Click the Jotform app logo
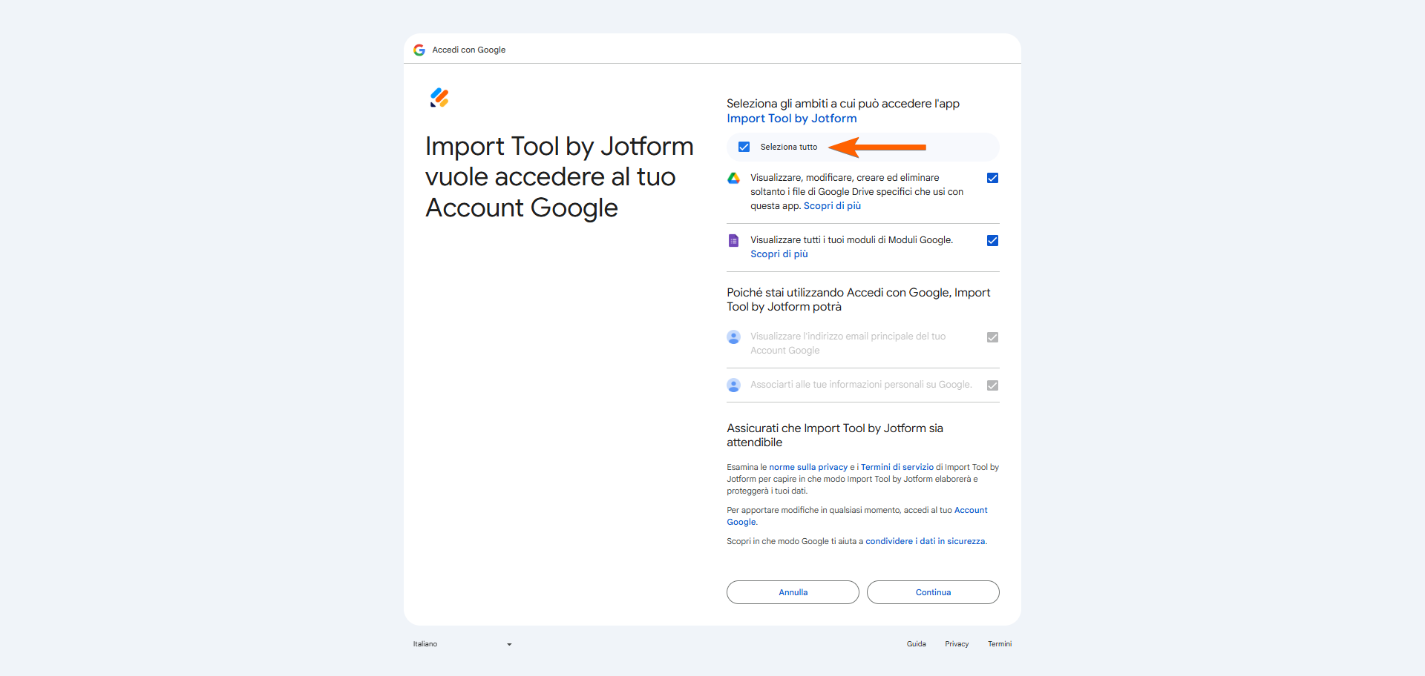 click(x=439, y=98)
